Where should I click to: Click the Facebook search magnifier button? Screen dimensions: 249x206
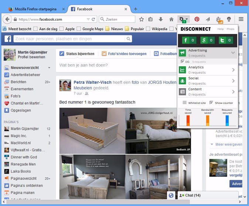click(128, 39)
